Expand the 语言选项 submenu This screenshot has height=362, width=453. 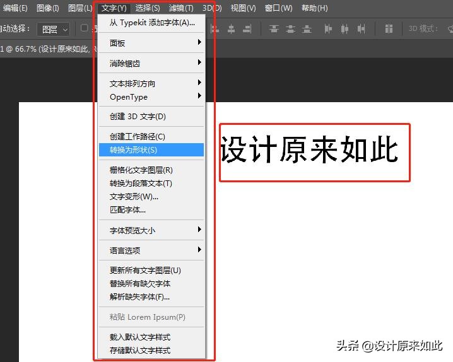tap(151, 250)
